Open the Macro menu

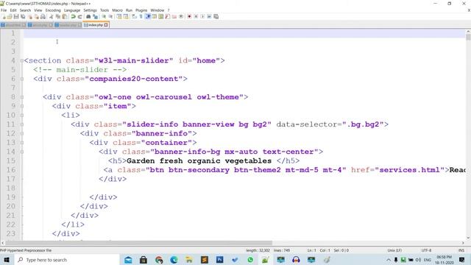point(117,10)
